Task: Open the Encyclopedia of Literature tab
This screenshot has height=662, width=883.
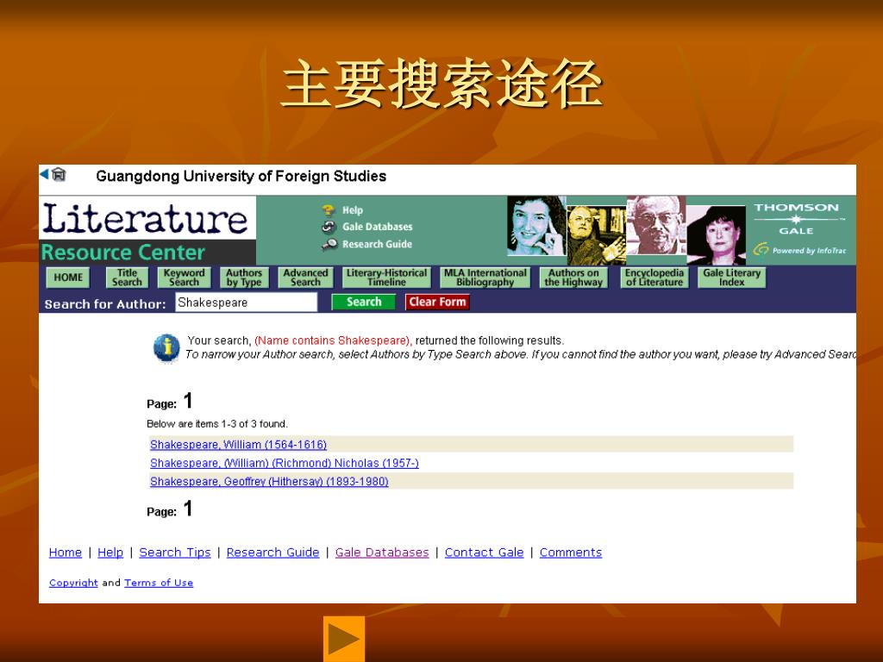Action: [x=654, y=278]
